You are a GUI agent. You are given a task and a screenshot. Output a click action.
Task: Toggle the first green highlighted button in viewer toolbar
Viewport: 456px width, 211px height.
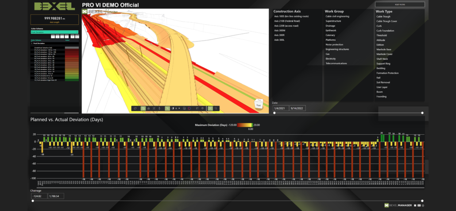click(143, 108)
